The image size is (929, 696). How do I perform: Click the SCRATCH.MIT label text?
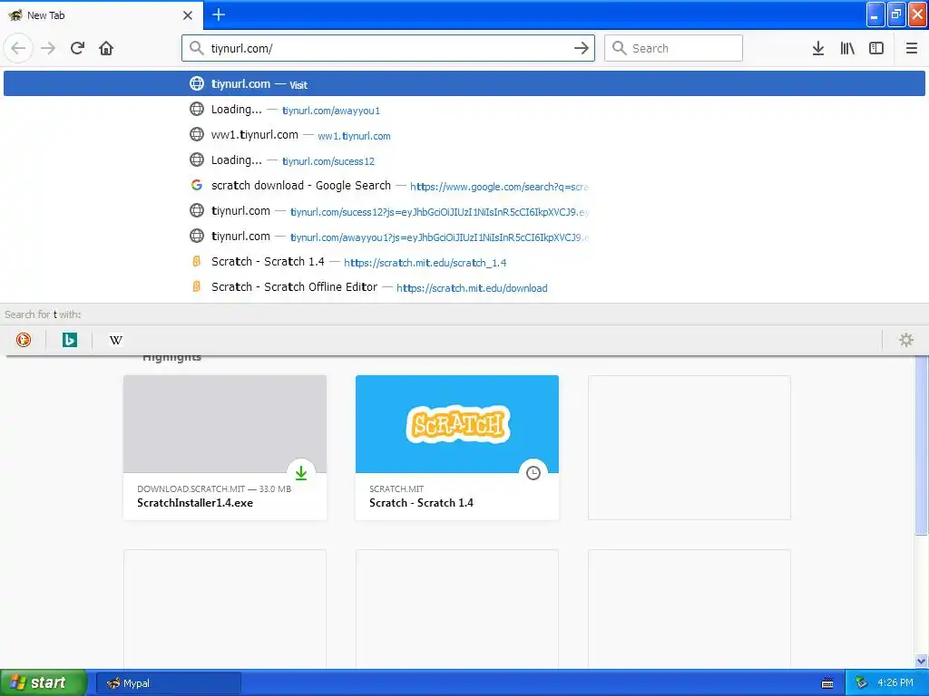coord(396,488)
